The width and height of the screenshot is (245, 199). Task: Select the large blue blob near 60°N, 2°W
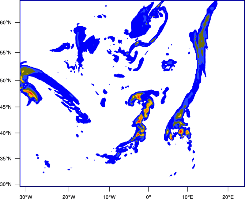pos(141,23)
